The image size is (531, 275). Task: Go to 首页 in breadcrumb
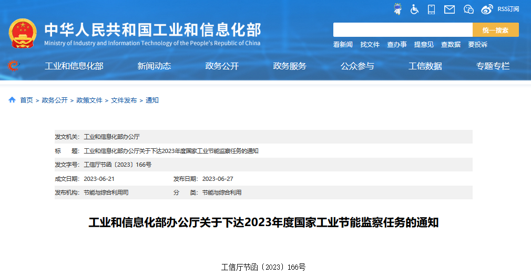tap(26, 100)
